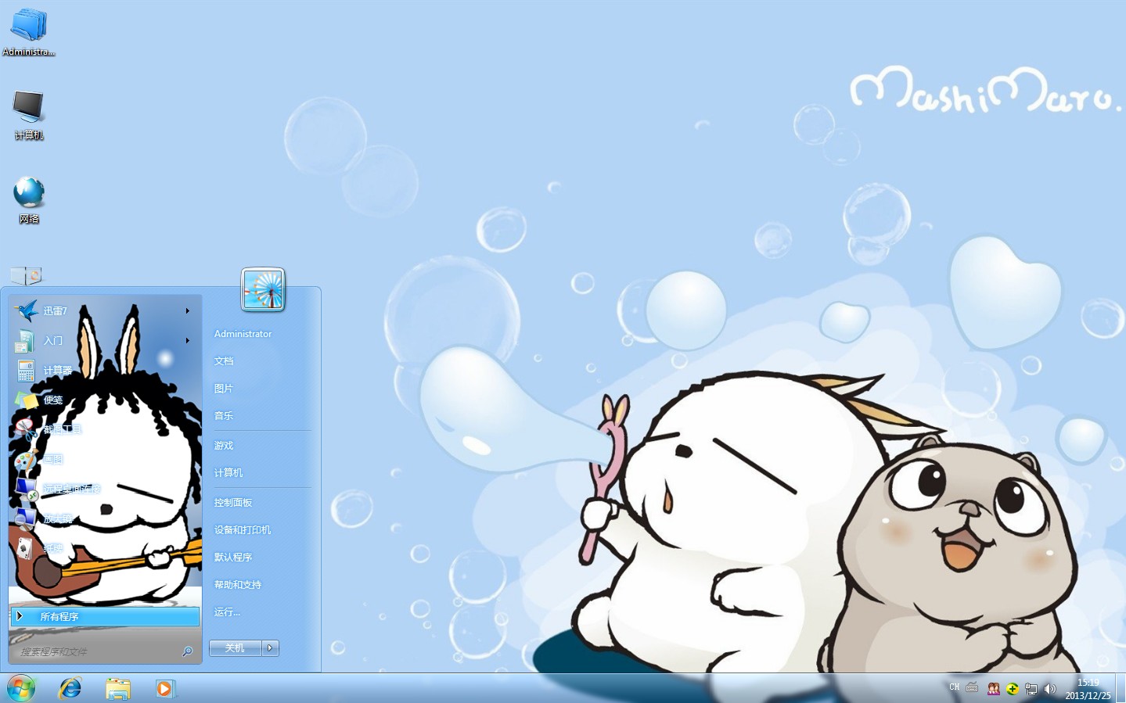
Task: Click the user account picture
Action: [x=263, y=289]
